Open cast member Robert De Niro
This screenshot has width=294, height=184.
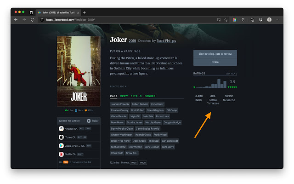[x=140, y=104]
